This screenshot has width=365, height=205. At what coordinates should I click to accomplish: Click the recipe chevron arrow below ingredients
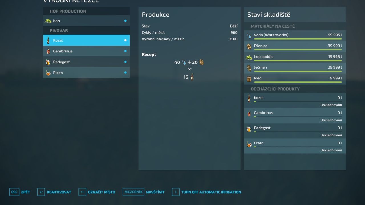pos(189,69)
